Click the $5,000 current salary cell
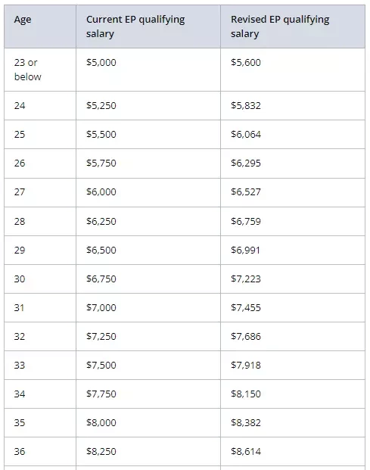The height and width of the screenshot is (470, 370). point(148,70)
